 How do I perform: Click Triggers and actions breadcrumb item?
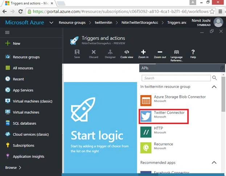[177, 22]
